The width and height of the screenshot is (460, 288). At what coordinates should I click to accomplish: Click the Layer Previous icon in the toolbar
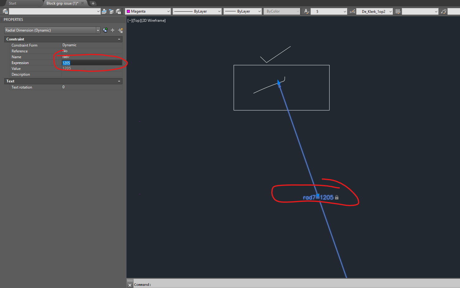click(111, 11)
